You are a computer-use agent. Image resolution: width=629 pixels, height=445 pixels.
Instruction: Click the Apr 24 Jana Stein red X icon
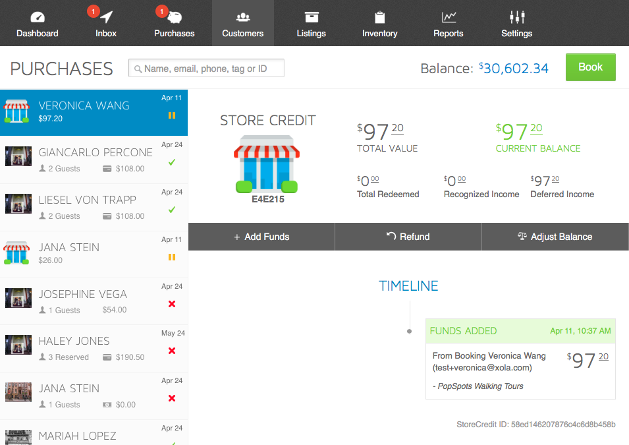click(x=172, y=398)
